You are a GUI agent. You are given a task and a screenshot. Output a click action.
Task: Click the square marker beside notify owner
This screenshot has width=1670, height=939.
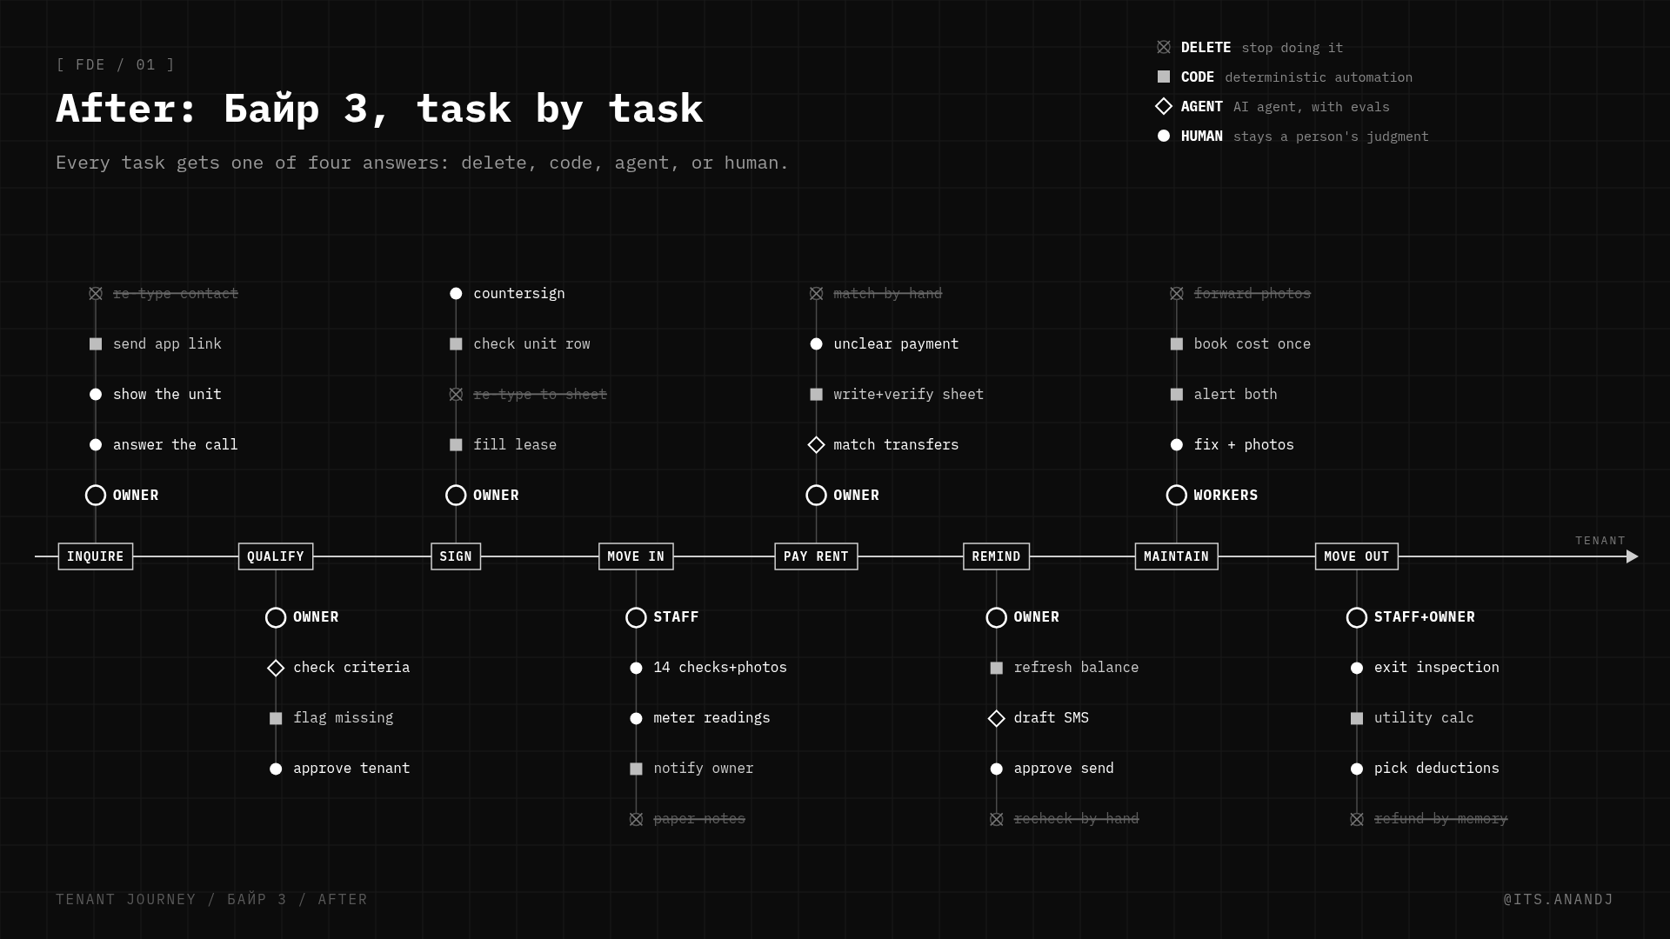[x=636, y=769]
